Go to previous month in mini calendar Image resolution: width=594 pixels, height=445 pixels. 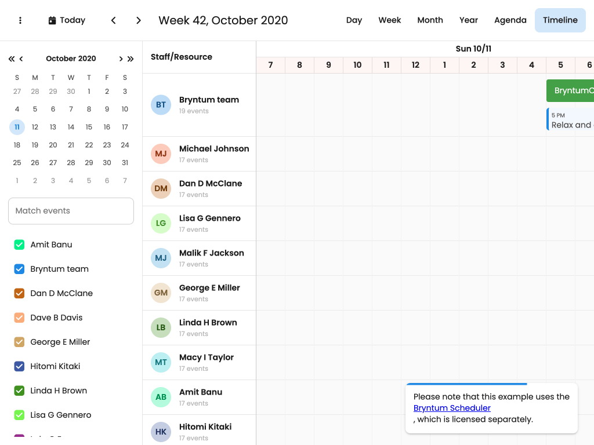point(21,59)
